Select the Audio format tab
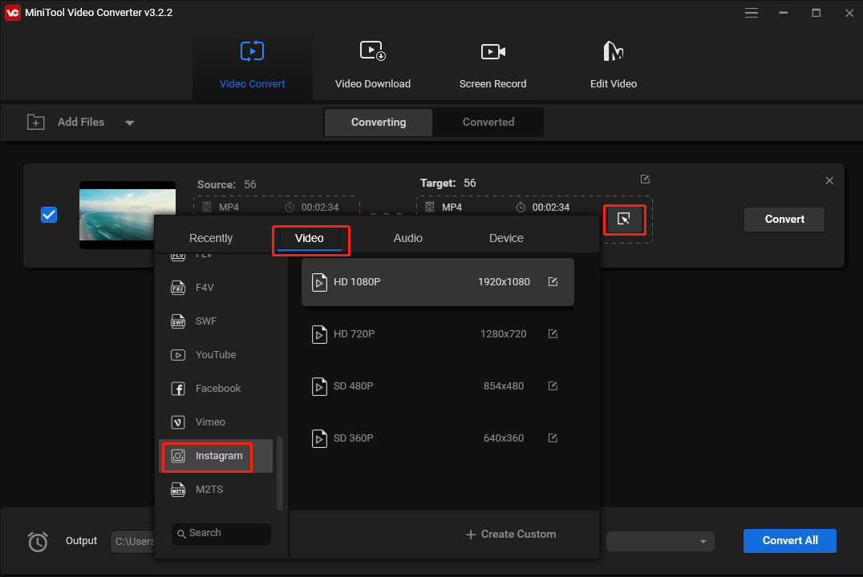This screenshot has height=577, width=863. 407,238
